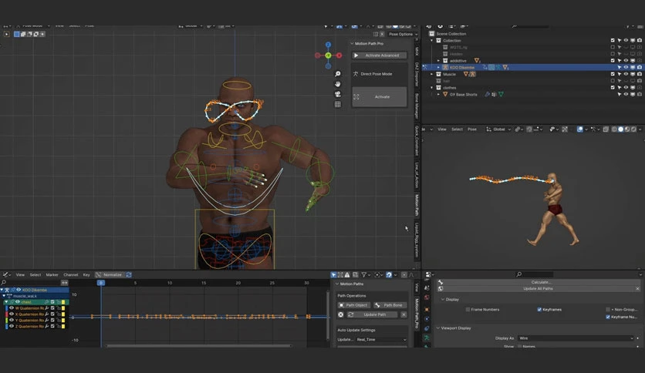Image resolution: width=645 pixels, height=373 pixels.
Task: Click the large Activate button
Action: coord(380,97)
